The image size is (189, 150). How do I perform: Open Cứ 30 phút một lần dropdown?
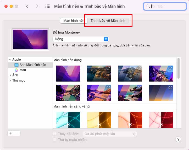pos(110,134)
